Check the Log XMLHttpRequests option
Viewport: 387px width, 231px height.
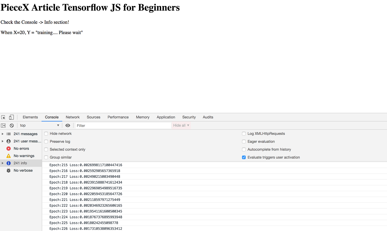[x=244, y=134]
